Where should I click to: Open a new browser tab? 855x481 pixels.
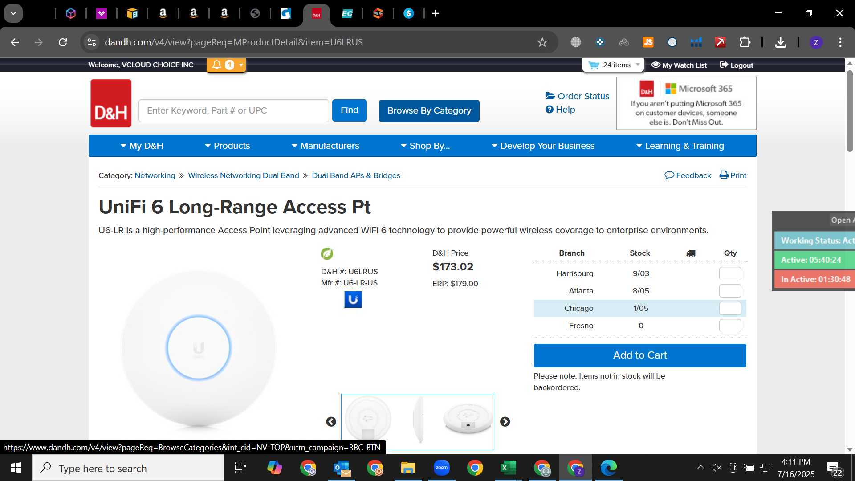click(x=436, y=14)
